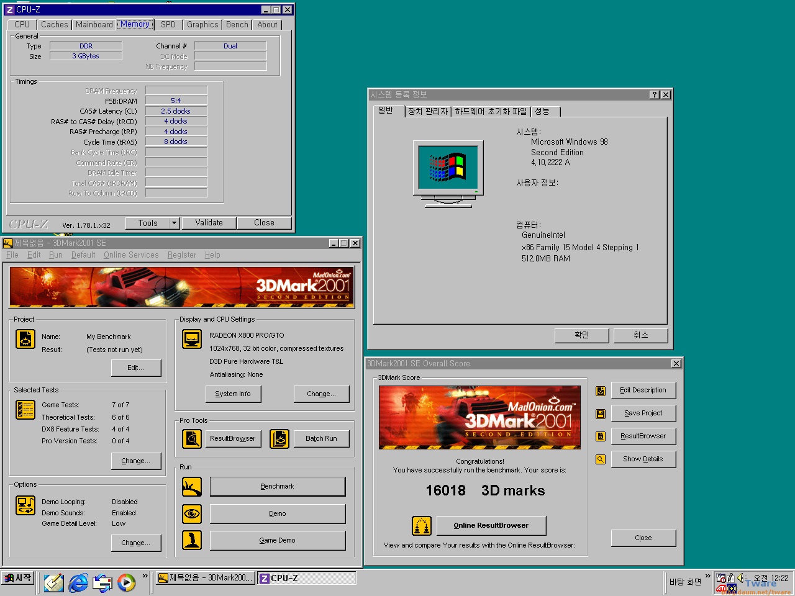The image size is (795, 596).
Task: Click Change... in Display and CPU Settings
Action: coord(322,394)
